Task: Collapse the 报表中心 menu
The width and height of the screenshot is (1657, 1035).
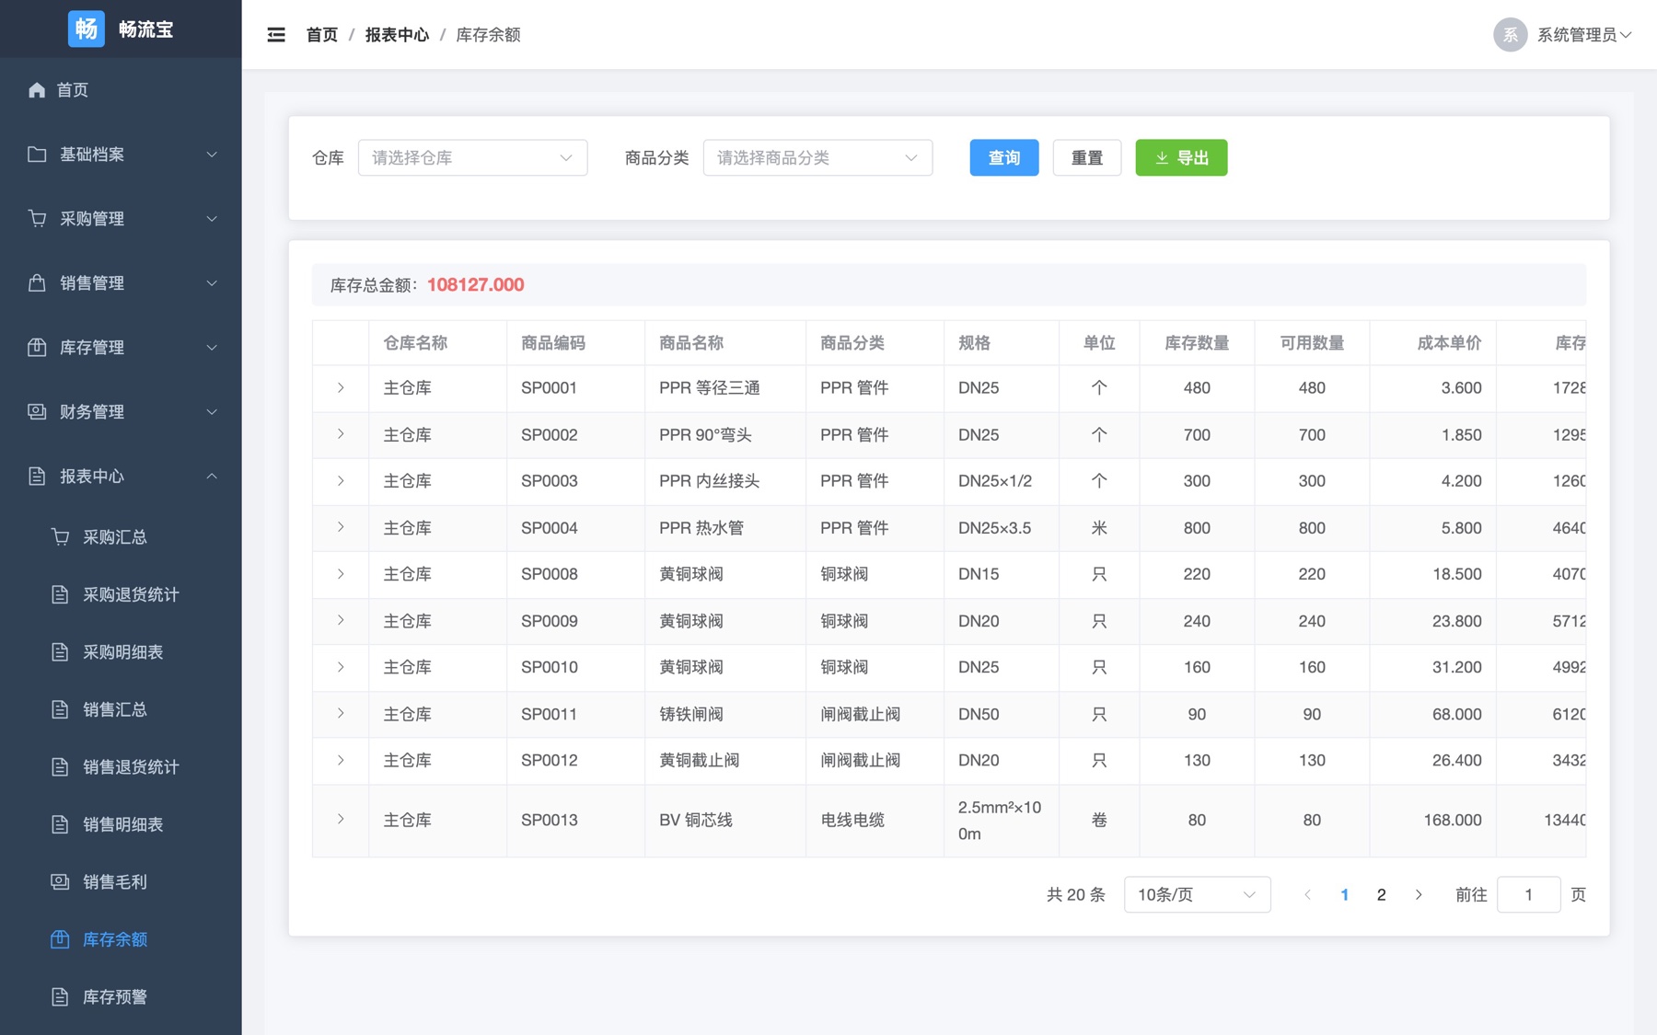Action: [x=121, y=477]
